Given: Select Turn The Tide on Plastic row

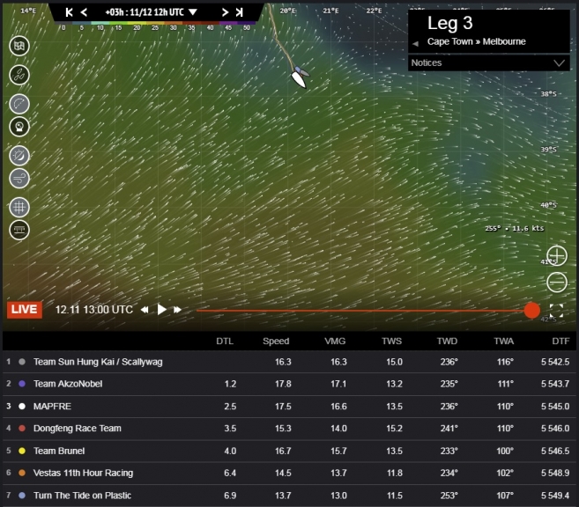Looking at the screenshot, I should (x=289, y=496).
